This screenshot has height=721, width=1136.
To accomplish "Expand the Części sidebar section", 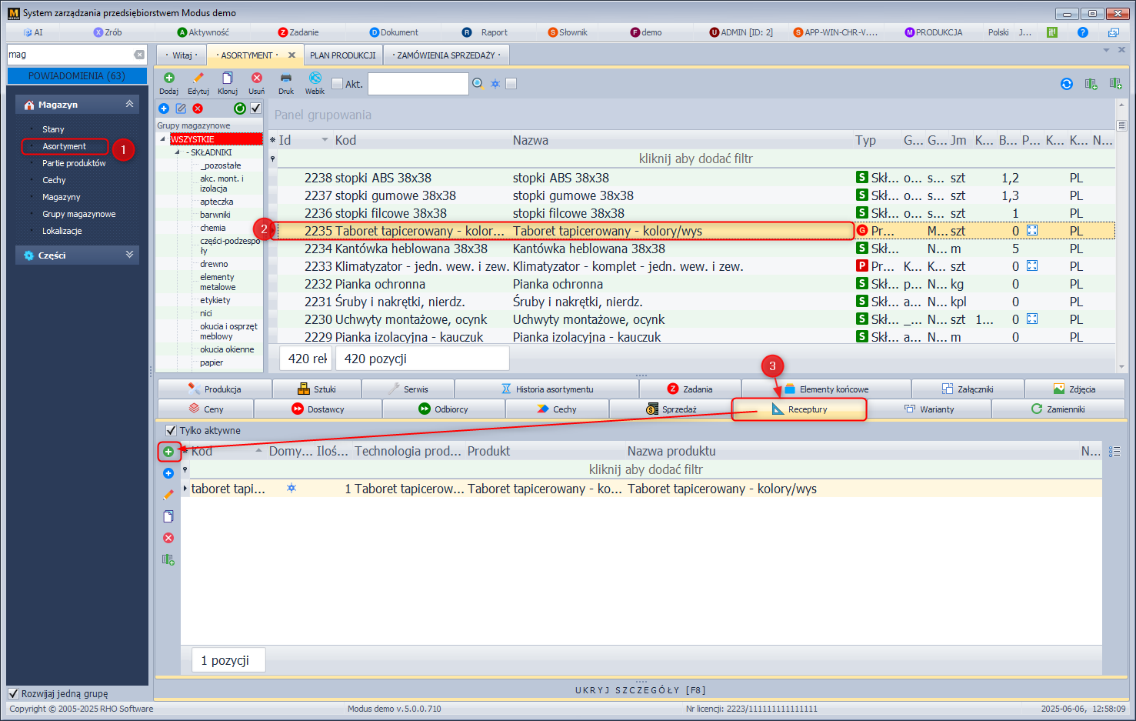I will click(129, 255).
